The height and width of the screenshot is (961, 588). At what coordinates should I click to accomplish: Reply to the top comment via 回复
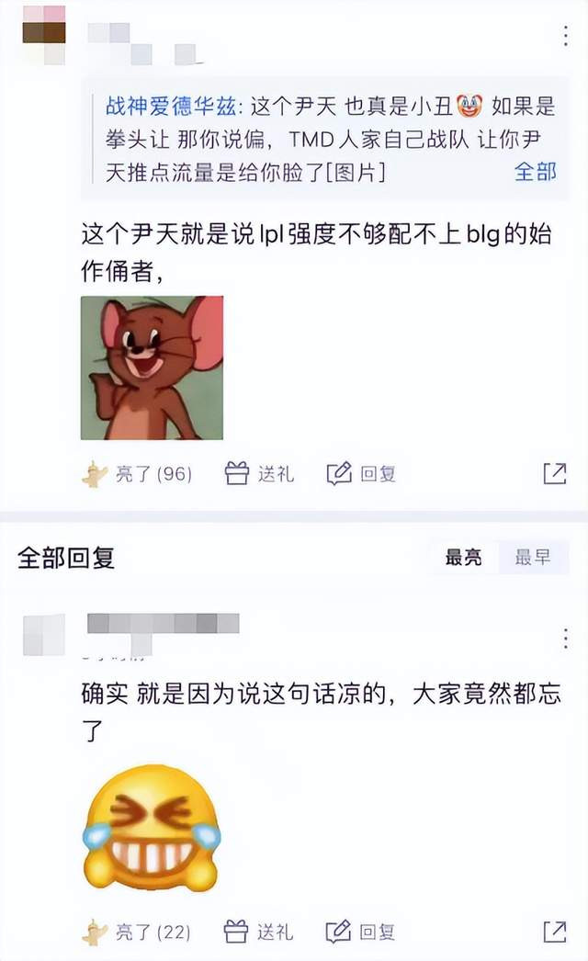[361, 474]
